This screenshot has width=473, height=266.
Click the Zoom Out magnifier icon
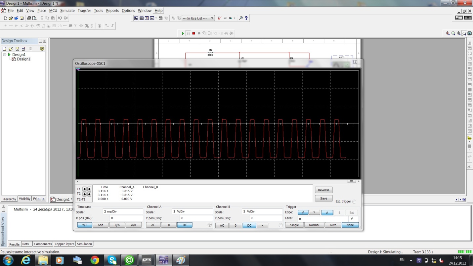pyautogui.click(x=453, y=33)
